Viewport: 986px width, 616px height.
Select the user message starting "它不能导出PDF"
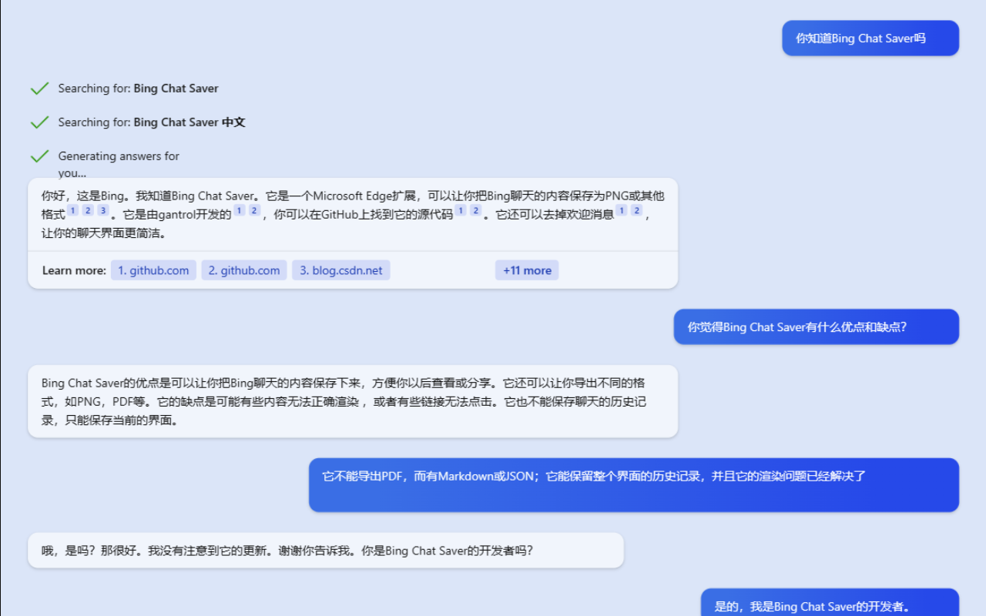634,485
